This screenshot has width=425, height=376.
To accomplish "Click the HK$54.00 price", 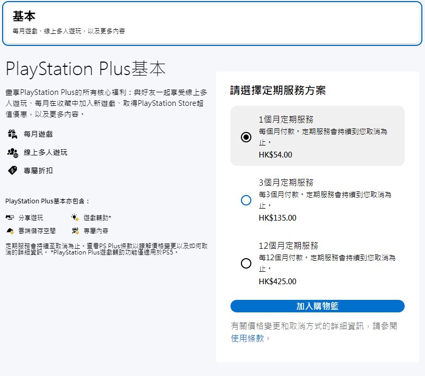I will pyautogui.click(x=275, y=155).
